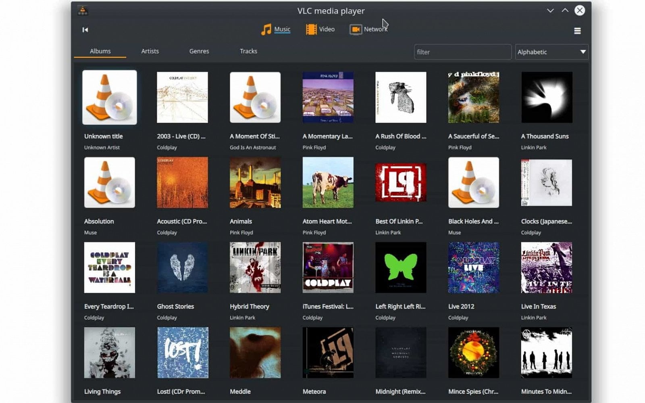The image size is (645, 403).
Task: Open Midnight (Remix... album cover
Action: (401, 353)
